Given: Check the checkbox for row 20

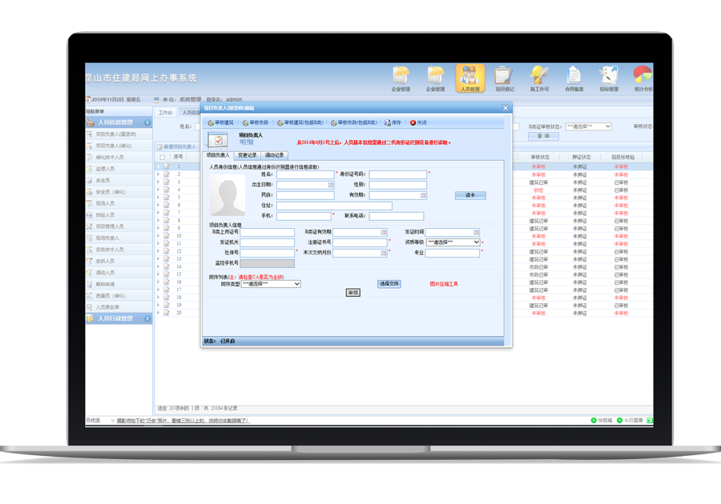Looking at the screenshot, I should (167, 313).
